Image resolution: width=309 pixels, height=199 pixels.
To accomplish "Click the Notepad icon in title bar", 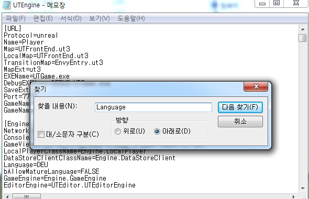I will click(6, 5).
